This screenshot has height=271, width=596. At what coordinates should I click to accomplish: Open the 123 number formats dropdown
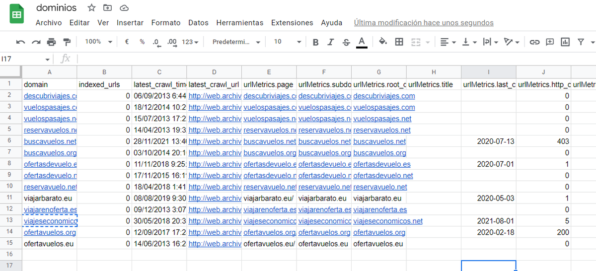[190, 42]
